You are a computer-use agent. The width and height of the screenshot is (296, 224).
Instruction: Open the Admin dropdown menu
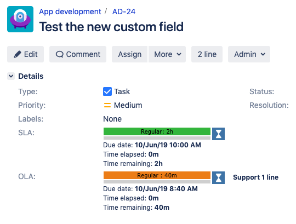click(249, 54)
